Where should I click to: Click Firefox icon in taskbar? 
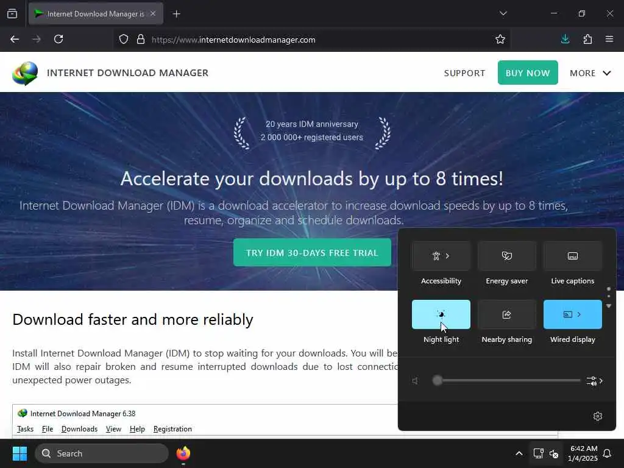click(183, 453)
